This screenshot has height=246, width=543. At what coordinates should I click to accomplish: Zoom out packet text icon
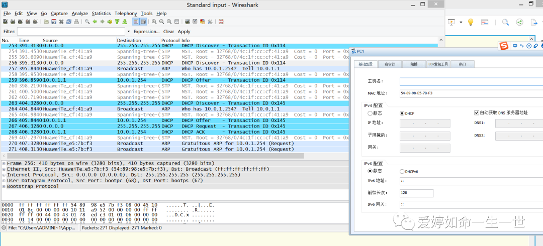pyautogui.click(x=162, y=22)
